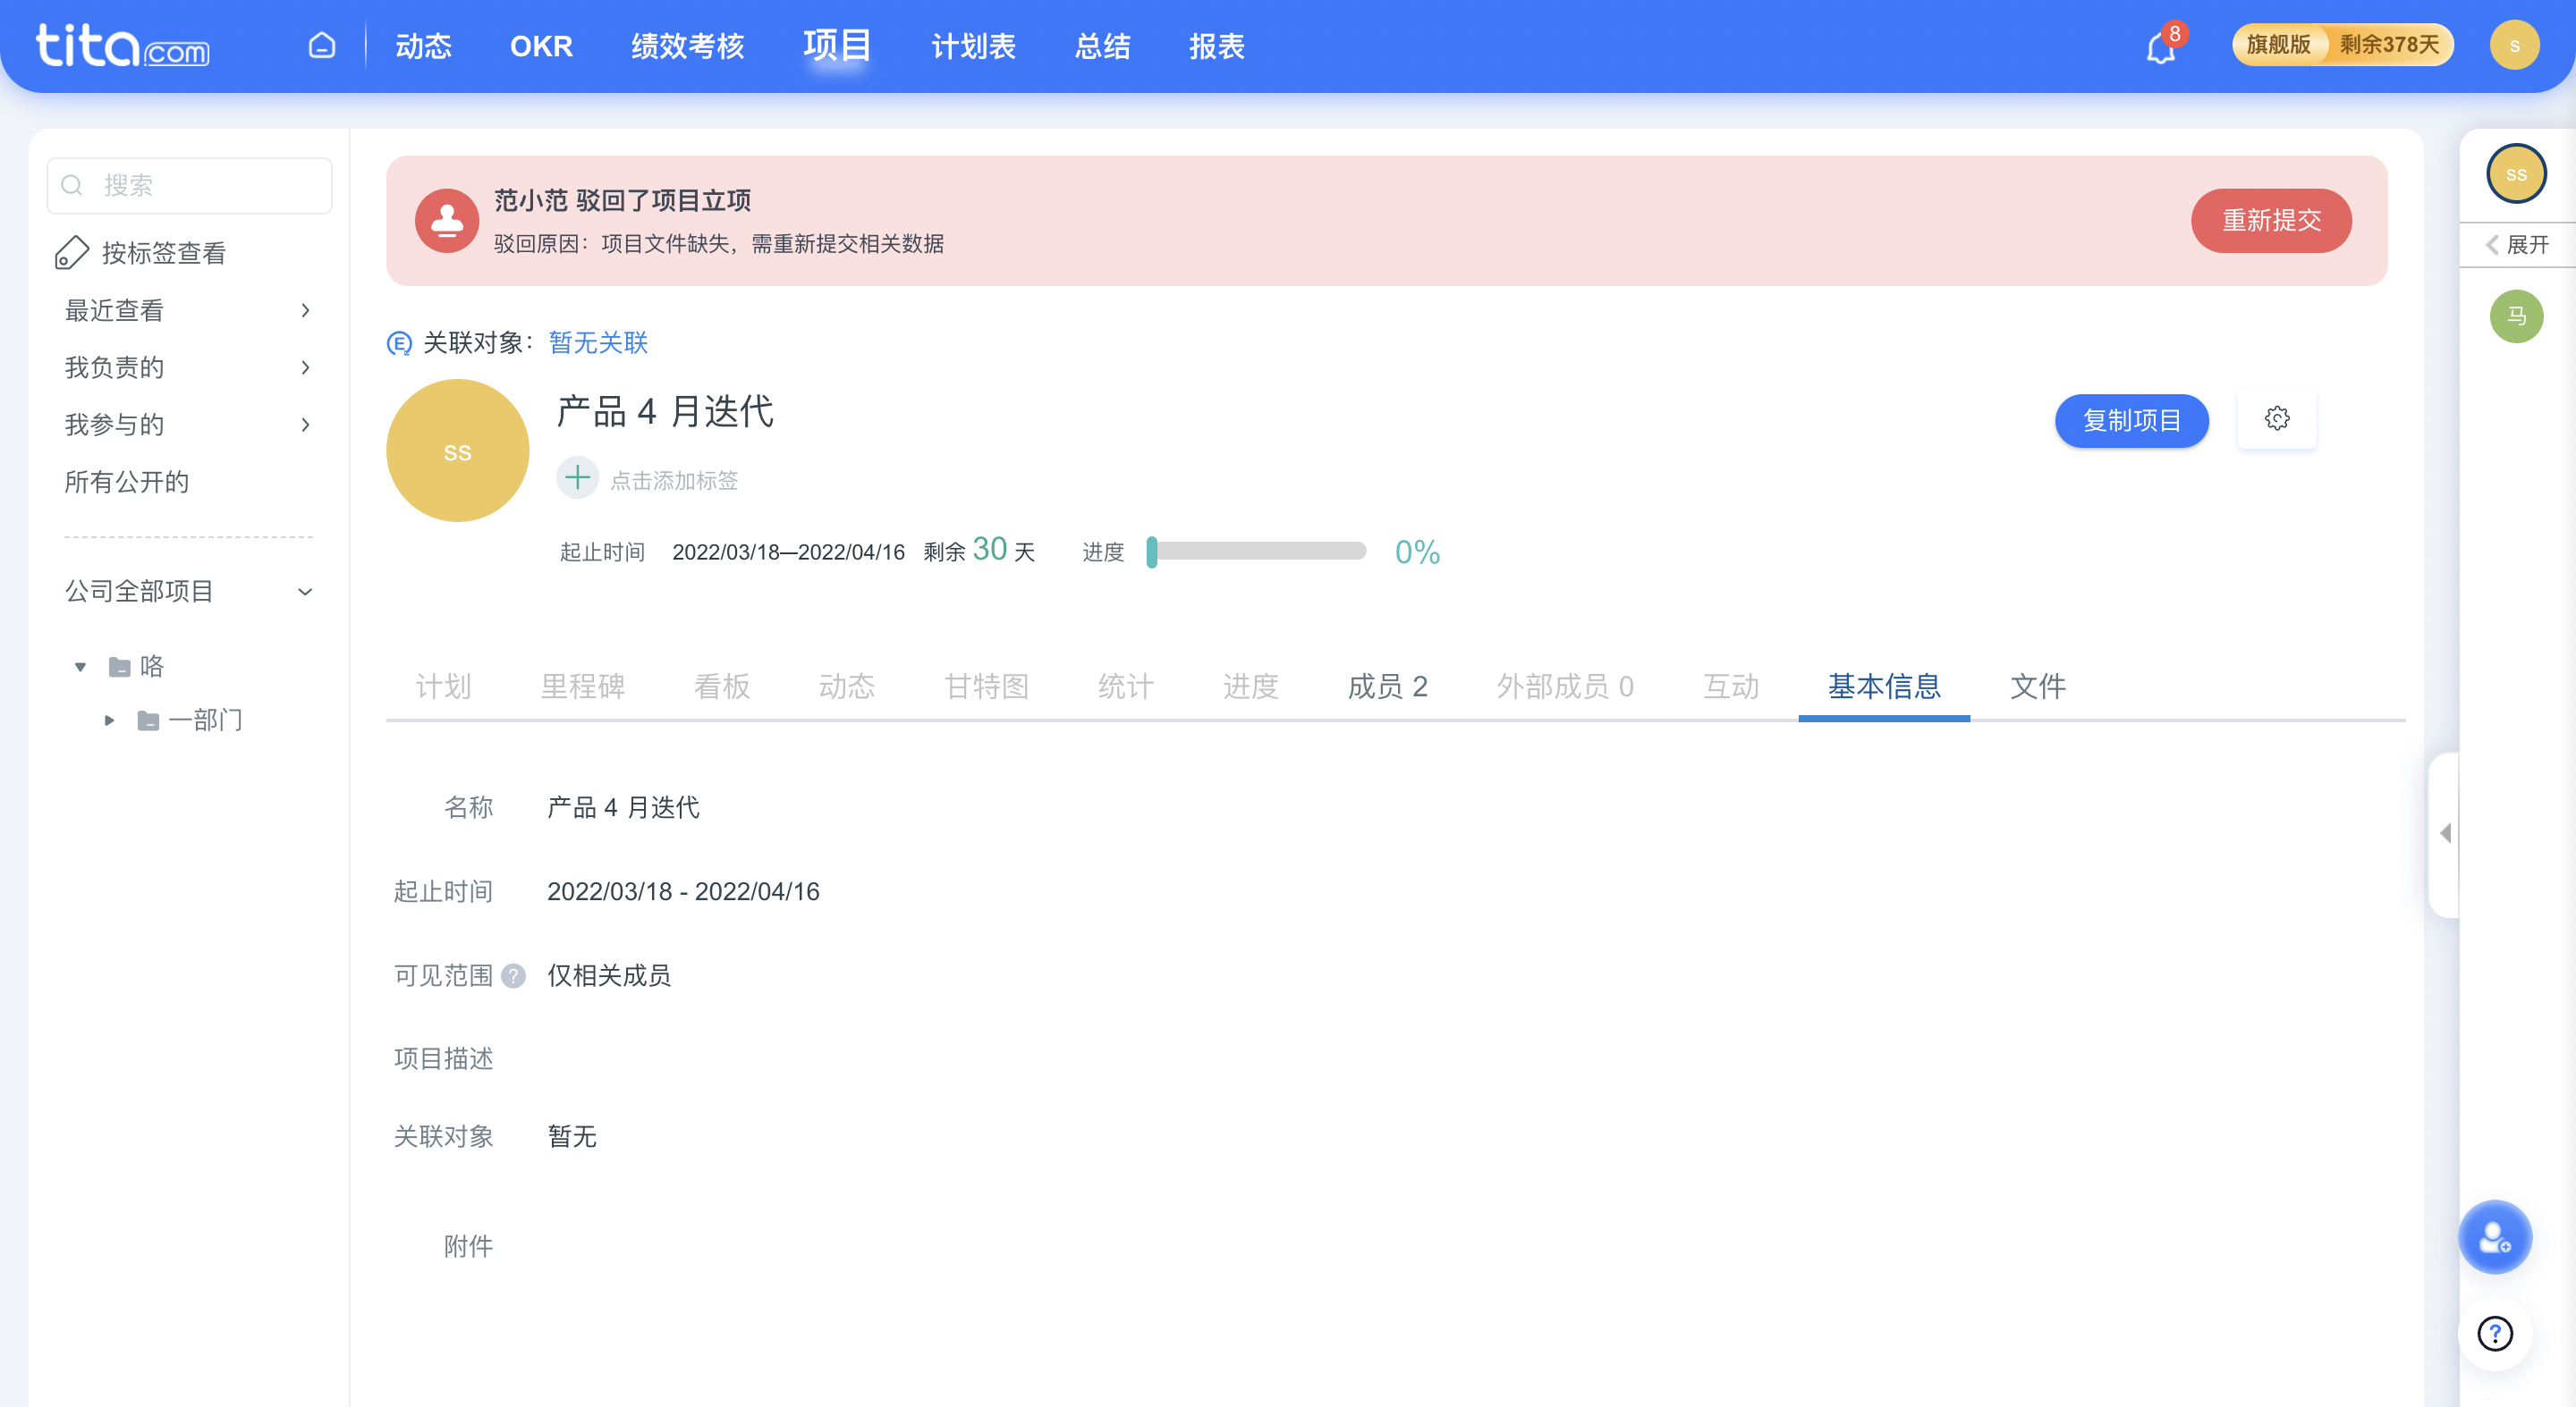Screen dimensions: 2576x1407
Task: Click the 一部门 folder icon
Action: (x=149, y=720)
